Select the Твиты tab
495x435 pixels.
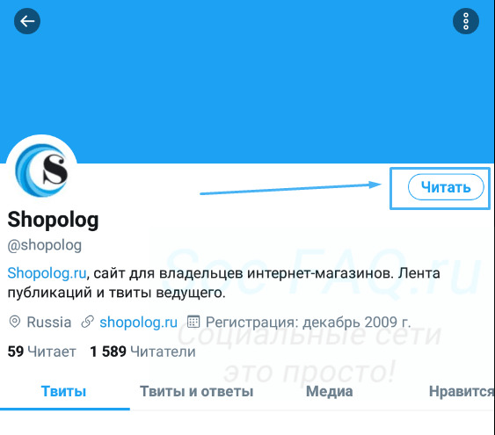tap(64, 391)
